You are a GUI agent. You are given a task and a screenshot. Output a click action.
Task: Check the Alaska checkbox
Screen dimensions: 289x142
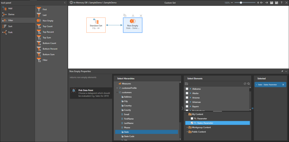click(187, 93)
